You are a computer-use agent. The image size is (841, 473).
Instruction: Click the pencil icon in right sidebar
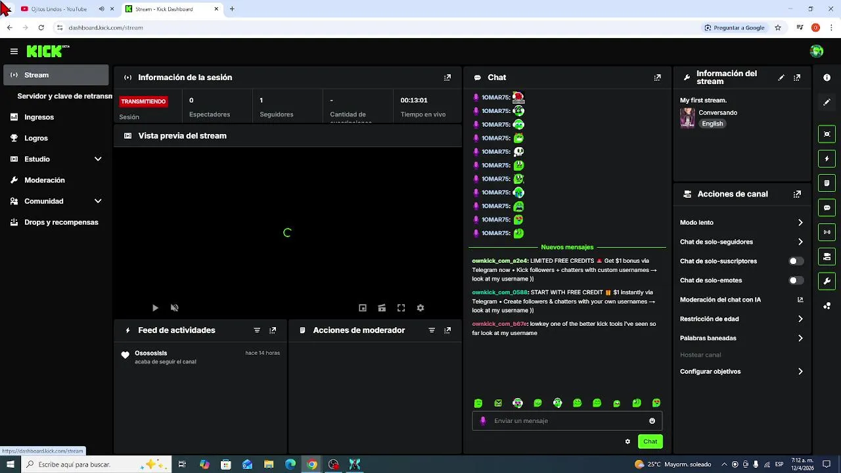pyautogui.click(x=827, y=102)
